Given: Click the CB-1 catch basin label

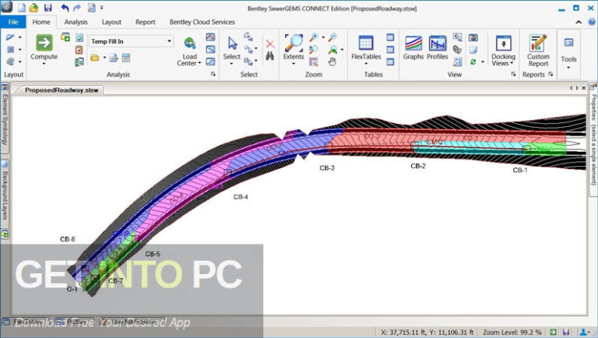Looking at the screenshot, I should (x=520, y=170).
